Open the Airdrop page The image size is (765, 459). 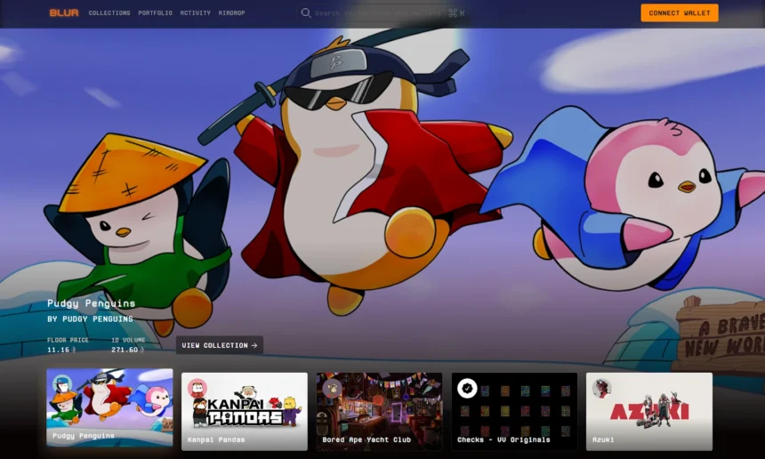click(231, 12)
